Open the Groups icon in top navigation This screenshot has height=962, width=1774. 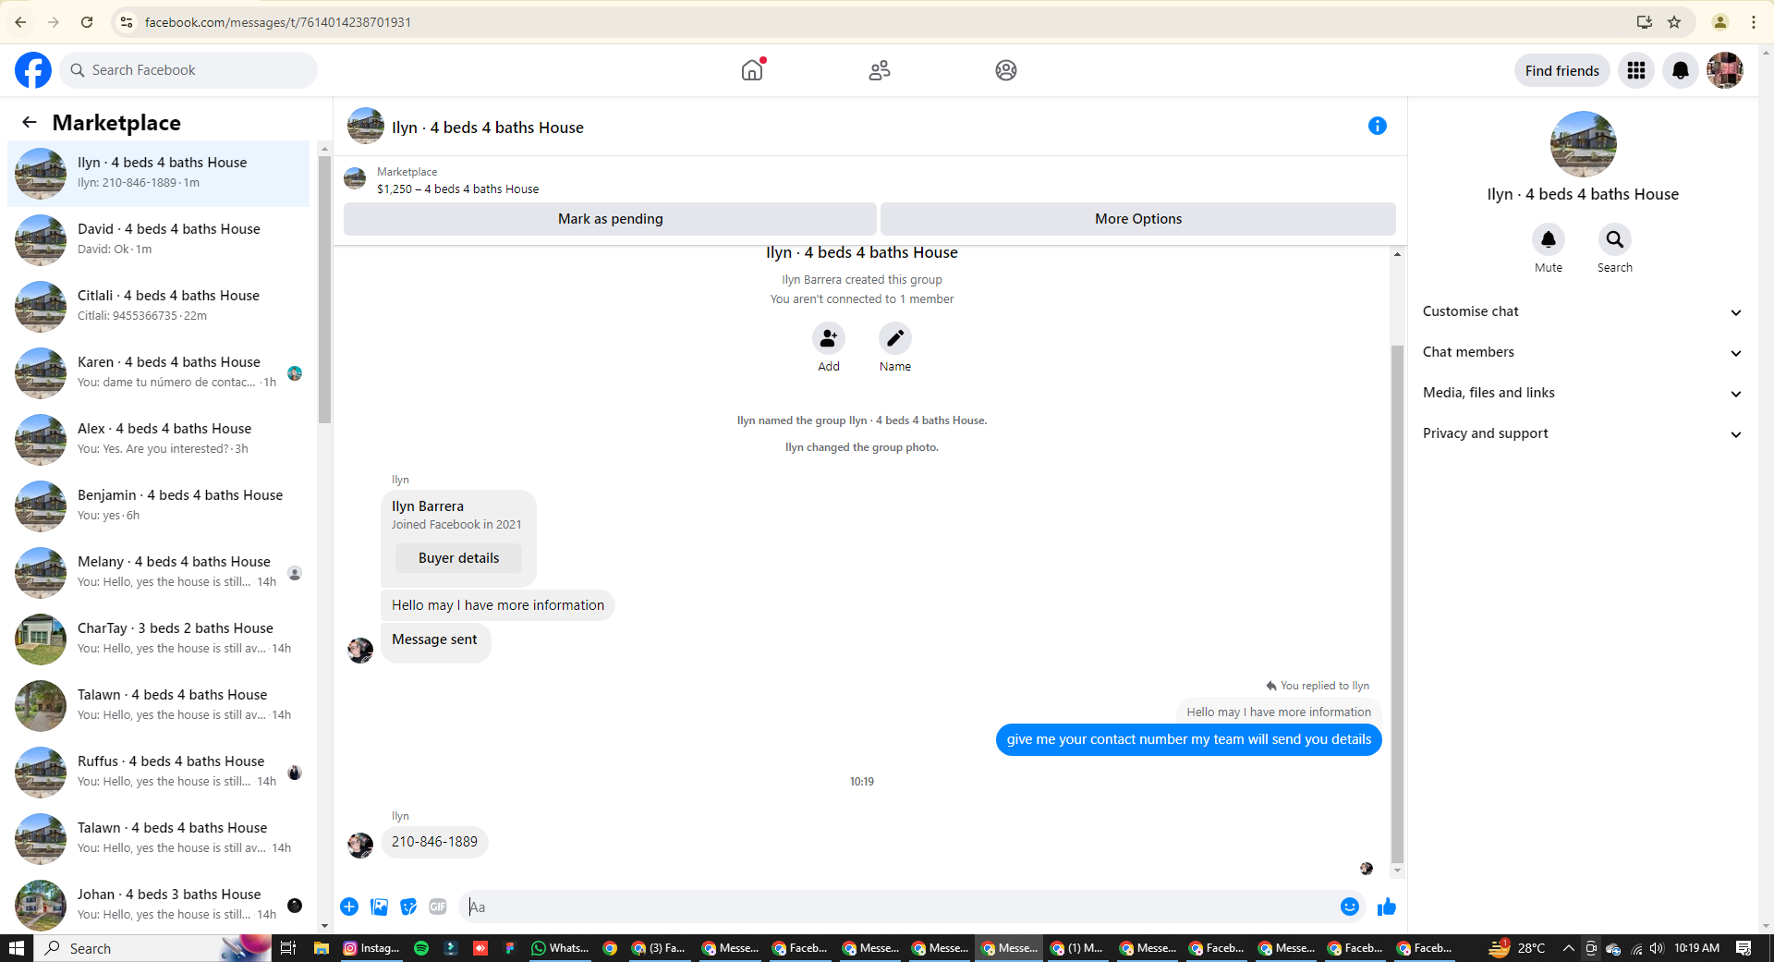tap(1006, 70)
